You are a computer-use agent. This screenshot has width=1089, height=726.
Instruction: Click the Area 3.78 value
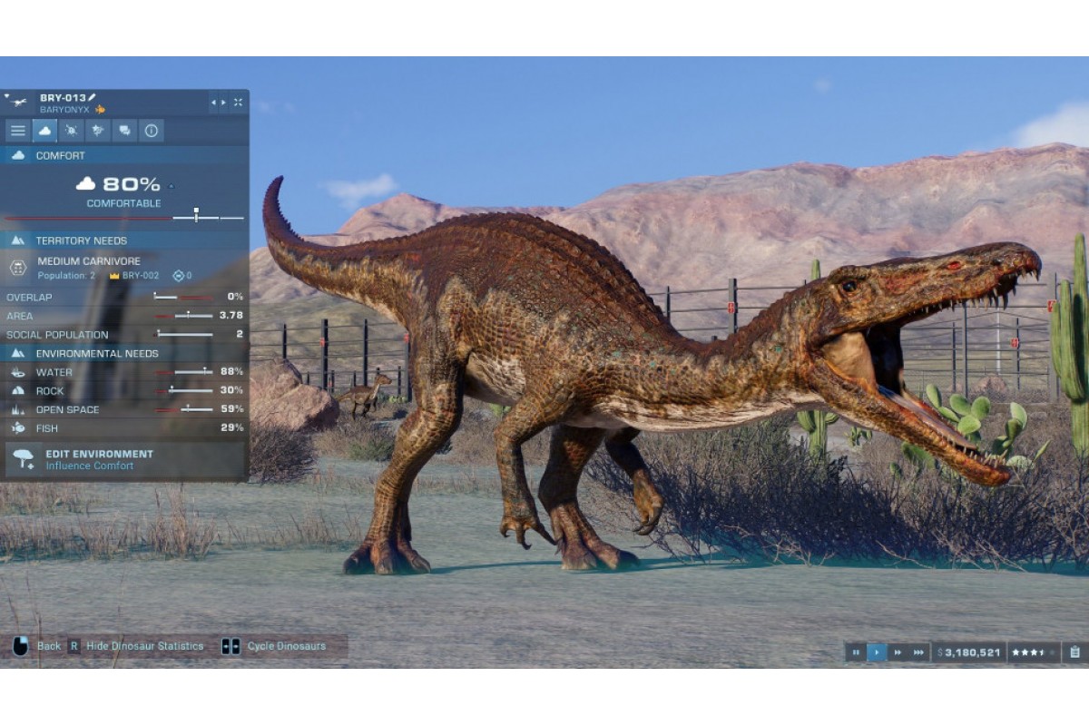pos(231,316)
